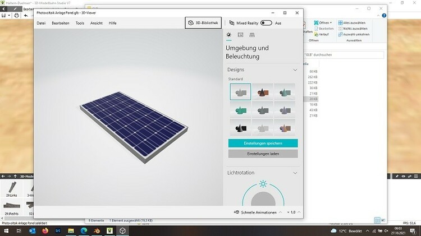Collapse the Designs section
421x236 pixels.
point(295,70)
